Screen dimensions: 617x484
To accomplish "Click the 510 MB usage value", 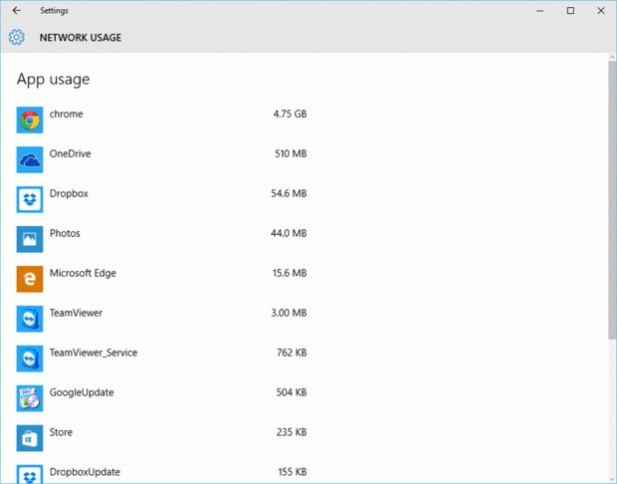I will (x=291, y=153).
